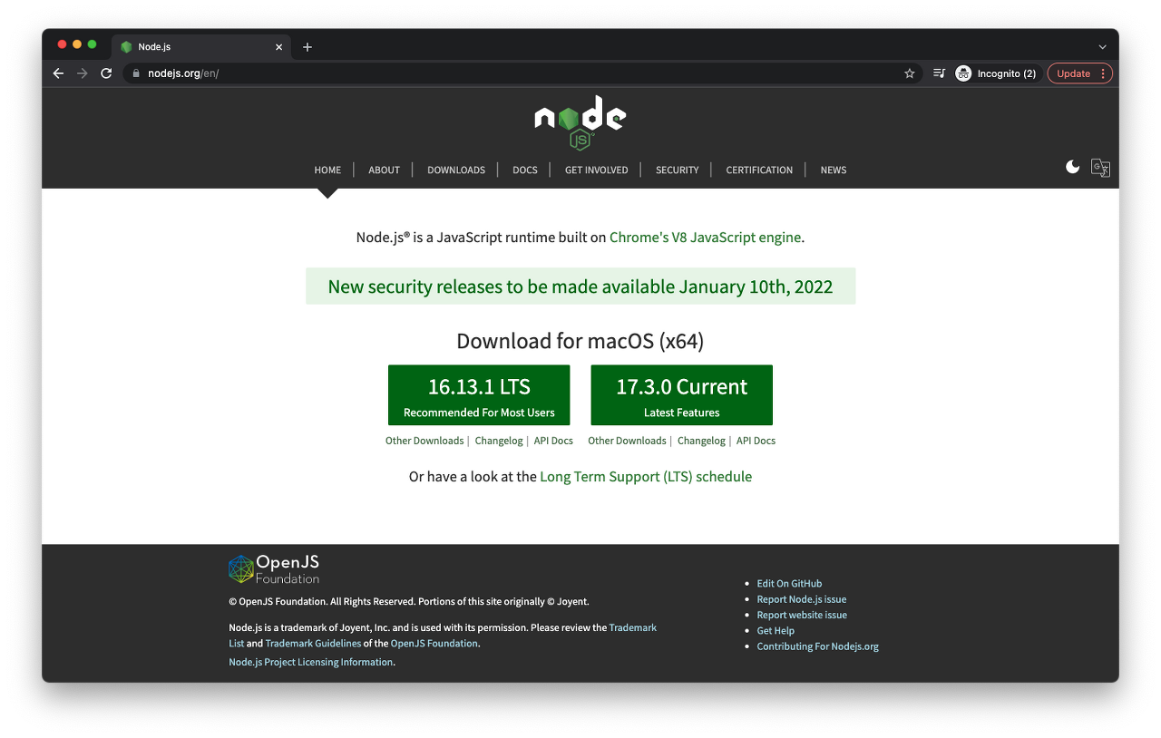This screenshot has height=738, width=1161.
Task: Click the Node.js logo in header
Action: 580,122
